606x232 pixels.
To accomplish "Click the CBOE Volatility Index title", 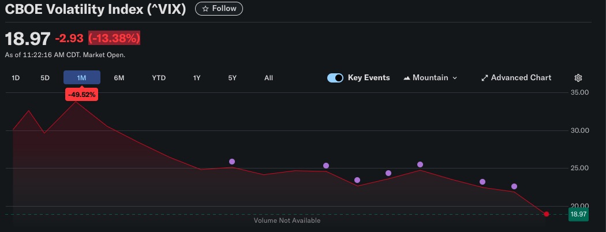I will (x=95, y=9).
